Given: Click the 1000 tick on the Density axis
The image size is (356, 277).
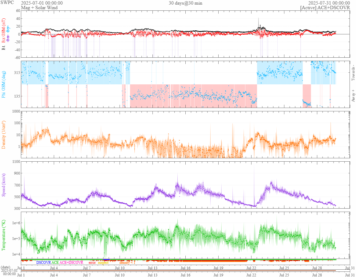Looking at the screenshot, I should pyautogui.click(x=16, y=111).
